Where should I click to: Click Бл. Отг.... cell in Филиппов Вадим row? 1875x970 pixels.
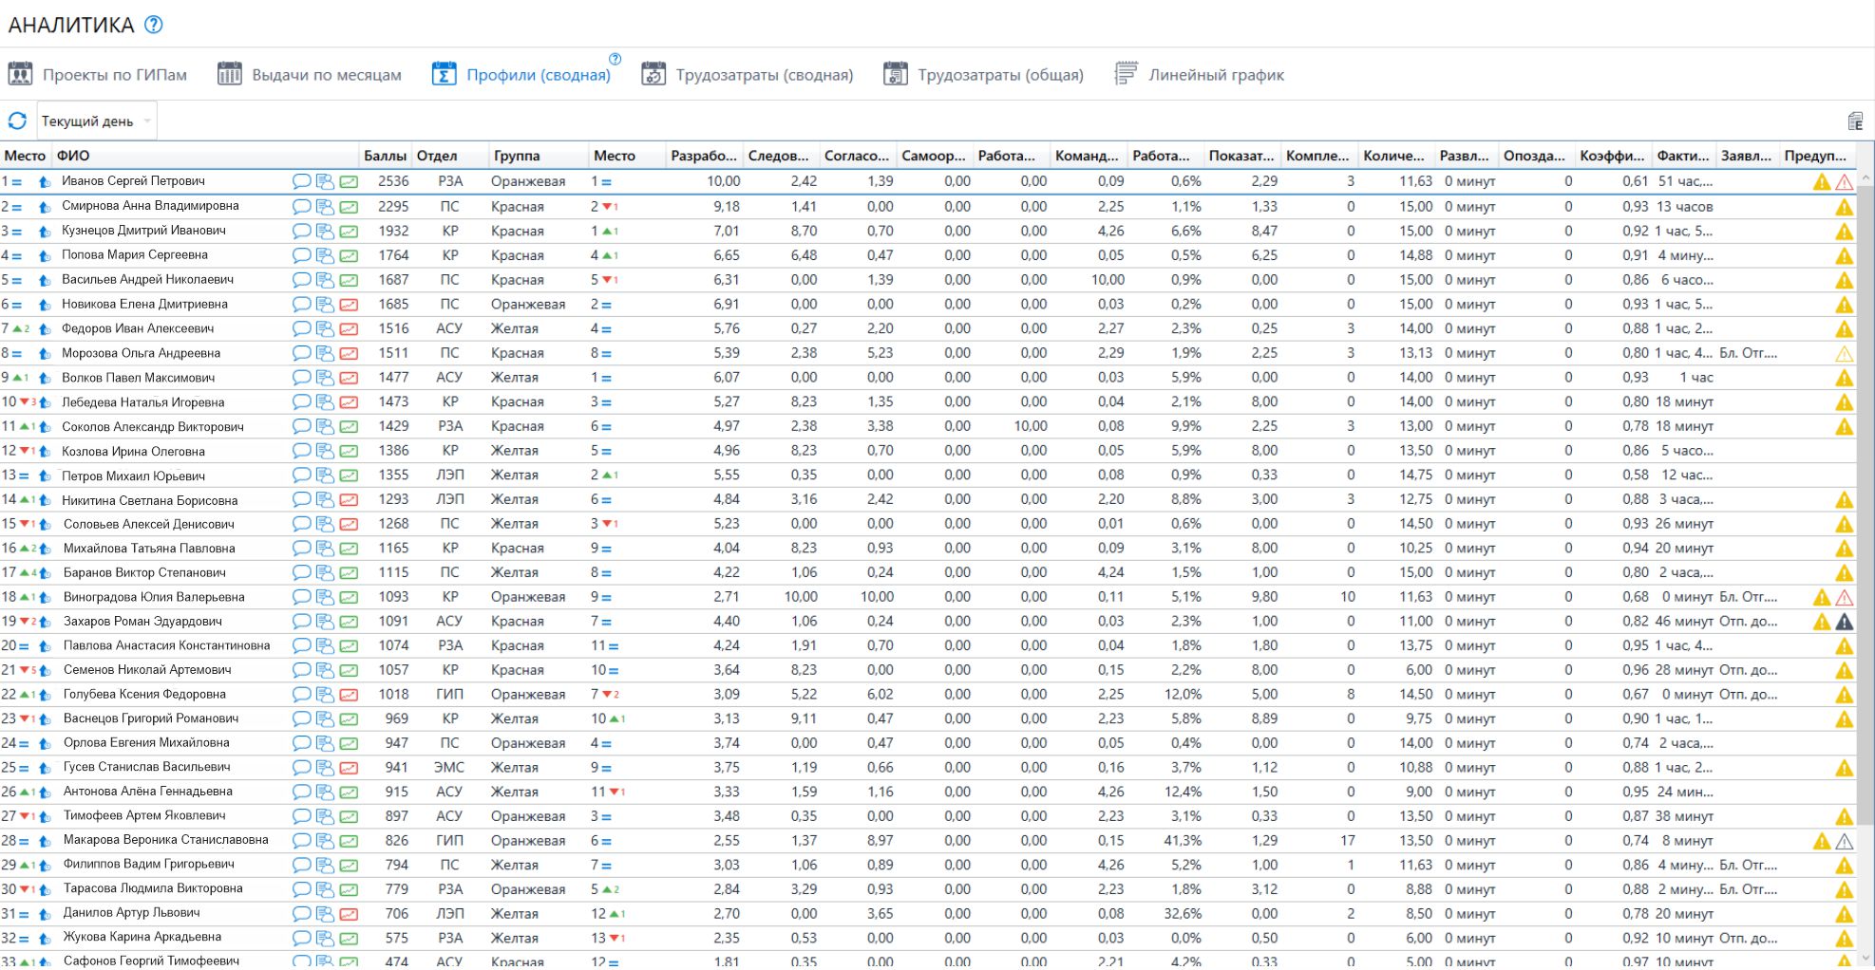(1748, 866)
